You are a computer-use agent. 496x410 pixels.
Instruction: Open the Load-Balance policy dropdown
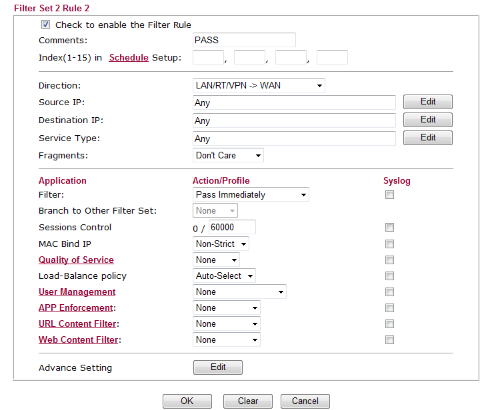point(224,276)
